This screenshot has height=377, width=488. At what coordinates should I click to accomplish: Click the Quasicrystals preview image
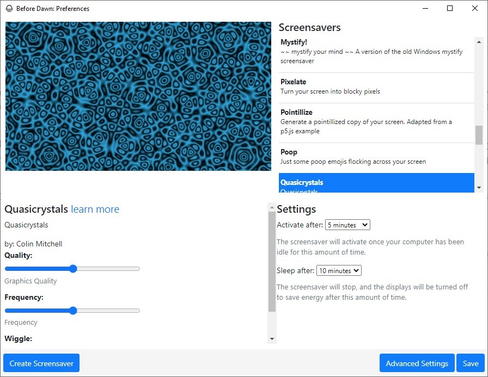pyautogui.click(x=138, y=96)
